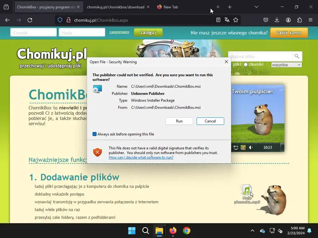Open the Windows Start menu
Viewport: 318px width, 238px height.
click(132, 231)
